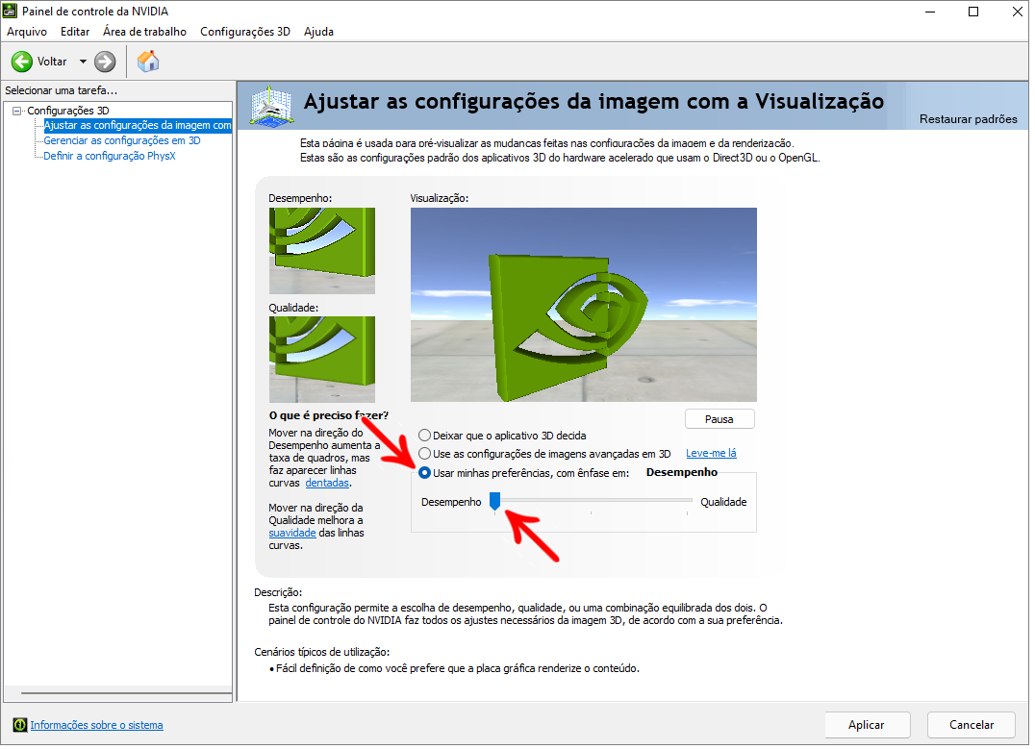Viewport: 1035px width, 749px height.
Task: Click the system information icon at bottom left
Action: coord(20,725)
